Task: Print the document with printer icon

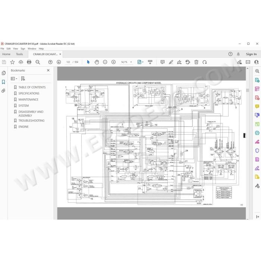Action: (29, 62)
